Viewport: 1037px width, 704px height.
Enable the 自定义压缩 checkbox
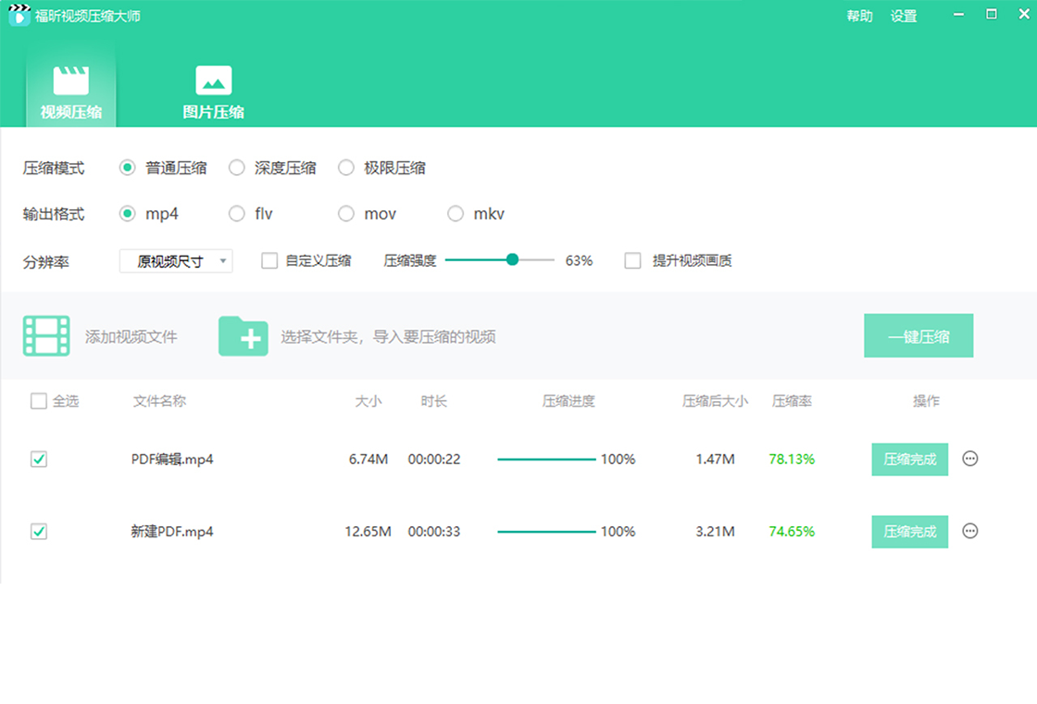point(269,260)
